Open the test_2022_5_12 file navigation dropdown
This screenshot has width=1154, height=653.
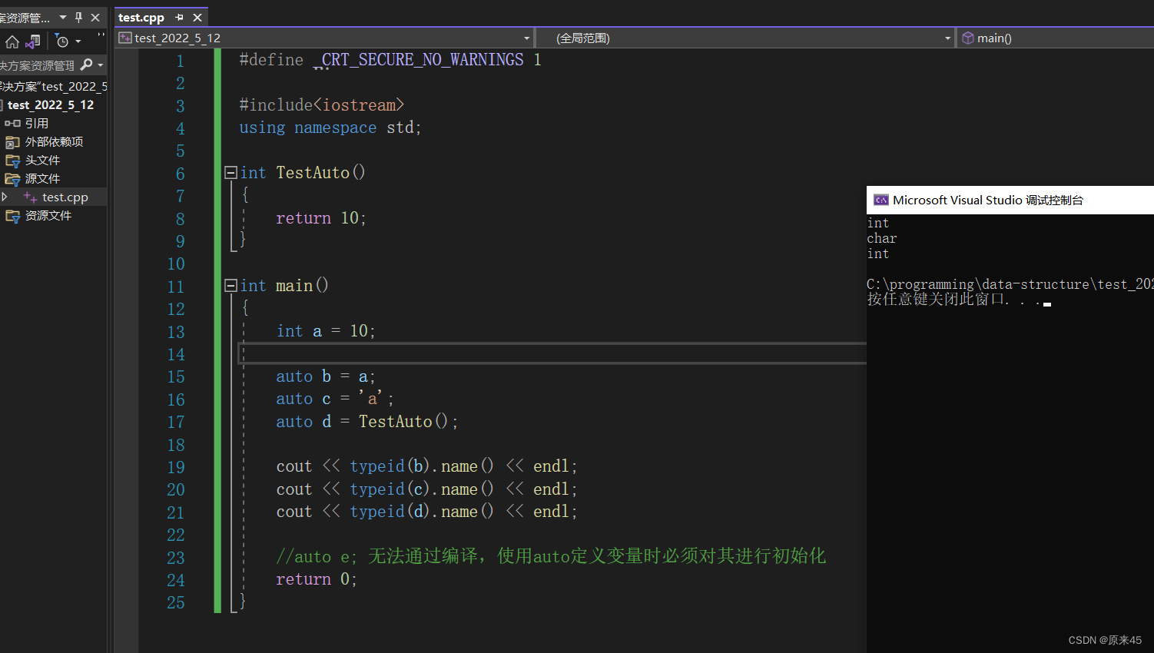coord(526,37)
